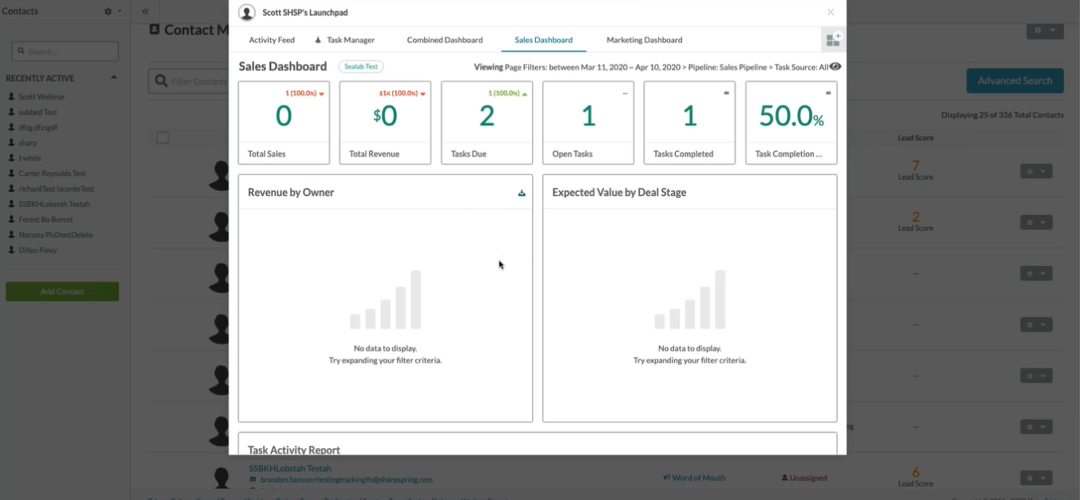Download the Revenue by Owner report
Image resolution: width=1080 pixels, height=500 pixels.
[522, 192]
